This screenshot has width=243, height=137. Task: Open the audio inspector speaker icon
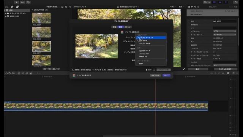pos(195,7)
